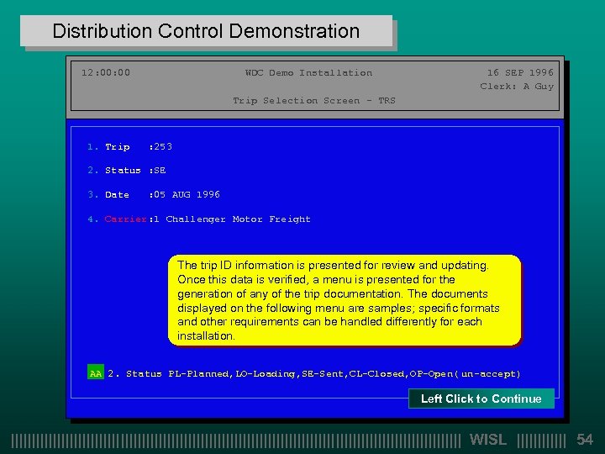The width and height of the screenshot is (605, 454).
Task: Select the Date field 05 AUG 1996
Action: [x=187, y=194]
